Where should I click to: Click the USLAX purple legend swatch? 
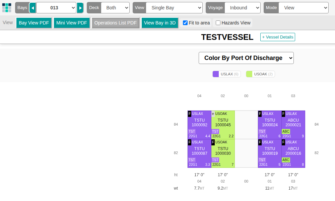(216, 74)
